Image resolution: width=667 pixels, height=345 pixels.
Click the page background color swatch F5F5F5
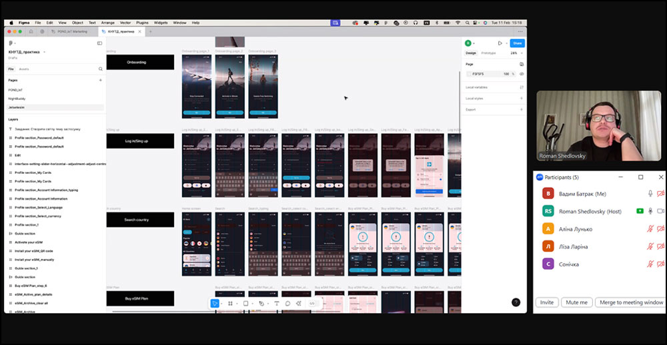469,74
